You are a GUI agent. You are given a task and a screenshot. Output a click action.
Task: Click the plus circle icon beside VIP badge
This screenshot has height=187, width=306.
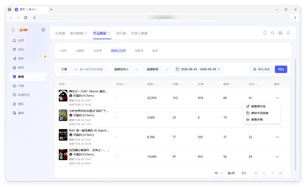[x=43, y=30]
